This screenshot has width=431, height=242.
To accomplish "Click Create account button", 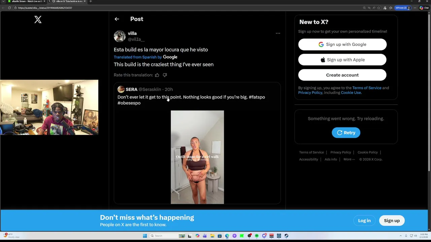I will coord(342,75).
